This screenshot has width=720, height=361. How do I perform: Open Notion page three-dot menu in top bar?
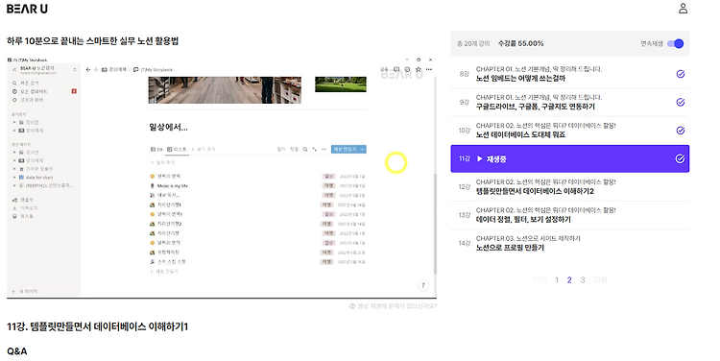click(x=429, y=69)
